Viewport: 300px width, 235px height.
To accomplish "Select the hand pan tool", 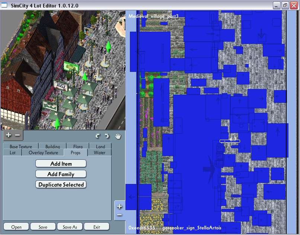I will click(x=118, y=136).
